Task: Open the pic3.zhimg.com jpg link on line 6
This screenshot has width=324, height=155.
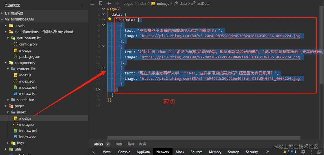Action: (x=221, y=36)
